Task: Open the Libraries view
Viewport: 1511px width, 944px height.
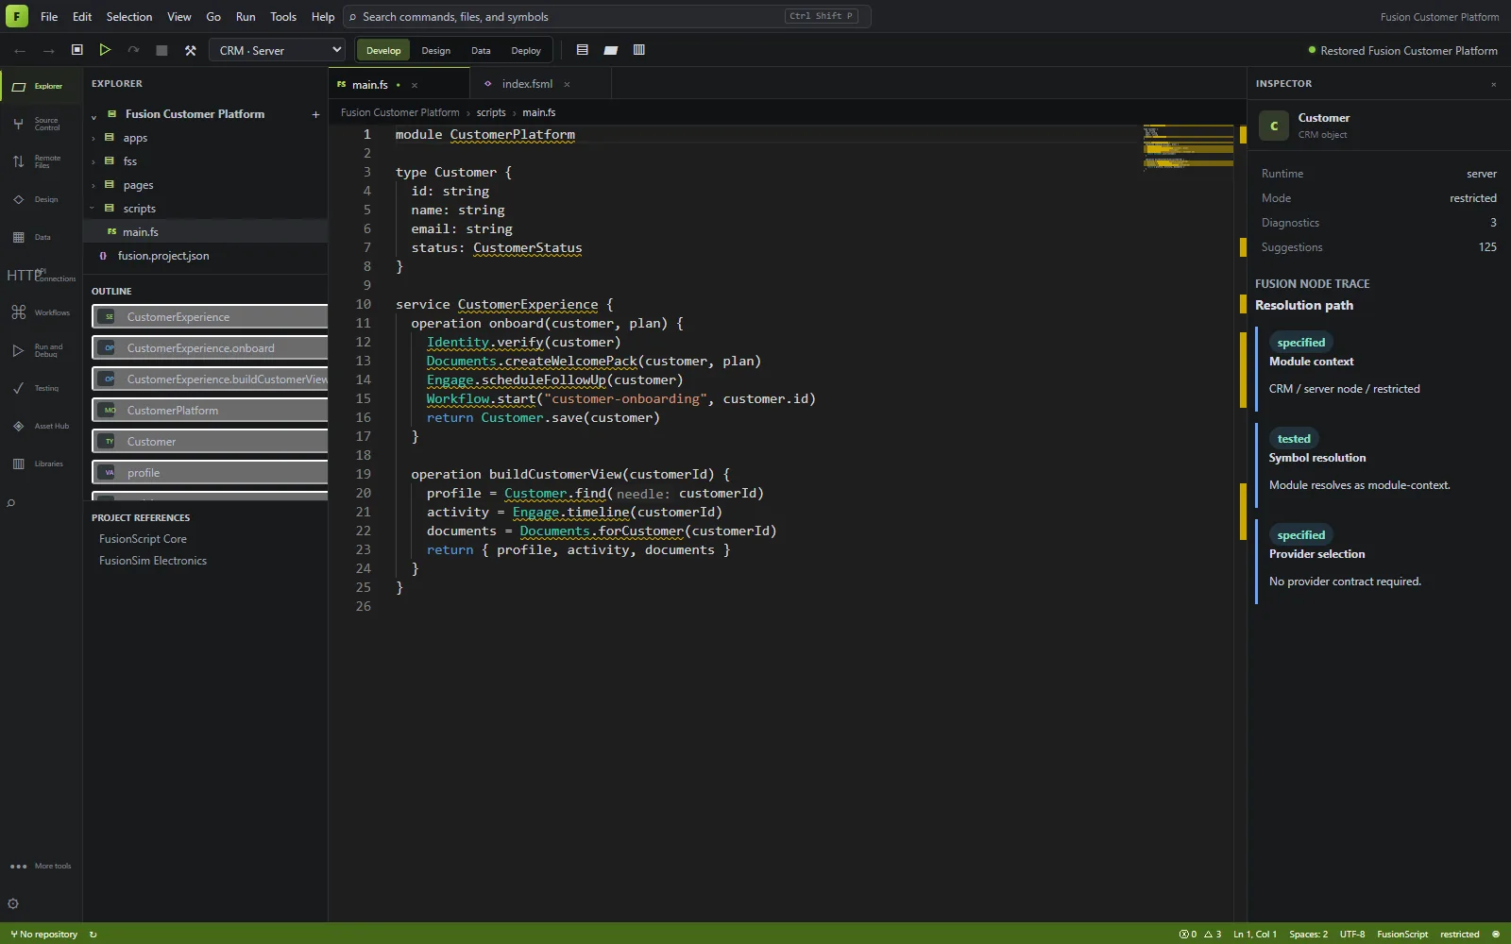Action: pos(41,464)
